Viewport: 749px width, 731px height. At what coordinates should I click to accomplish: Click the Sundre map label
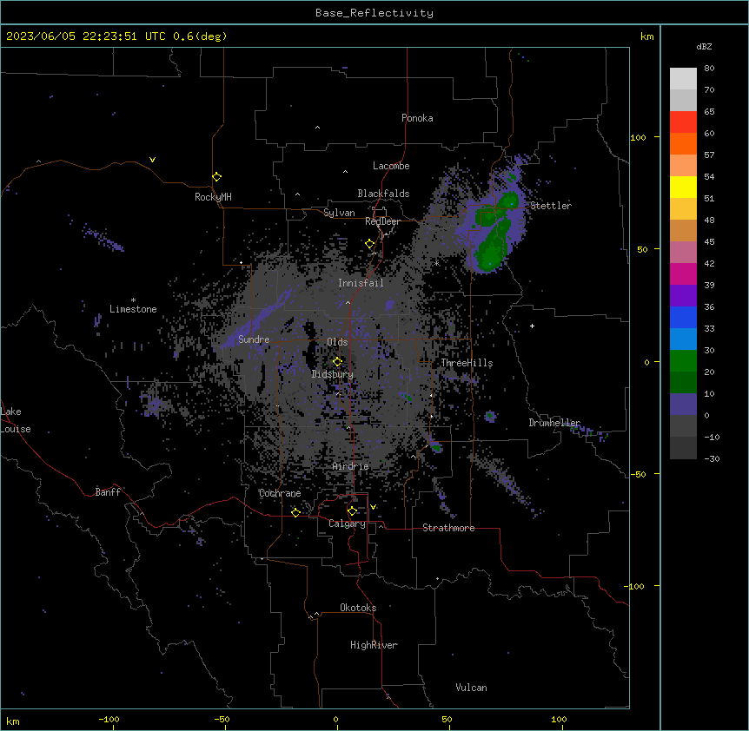click(x=254, y=339)
